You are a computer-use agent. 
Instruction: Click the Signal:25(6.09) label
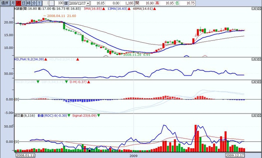coord(84,115)
